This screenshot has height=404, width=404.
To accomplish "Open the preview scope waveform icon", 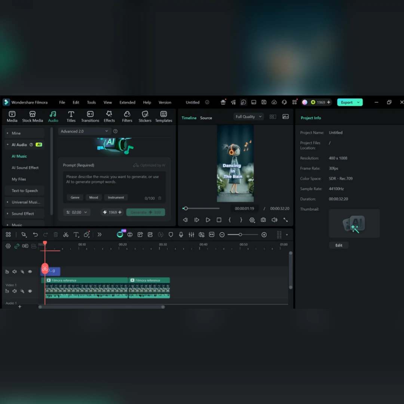I will 285,116.
